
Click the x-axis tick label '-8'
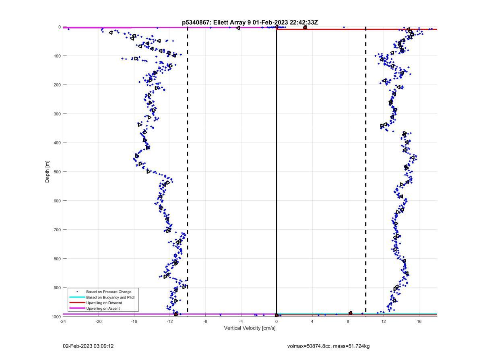click(205, 321)
